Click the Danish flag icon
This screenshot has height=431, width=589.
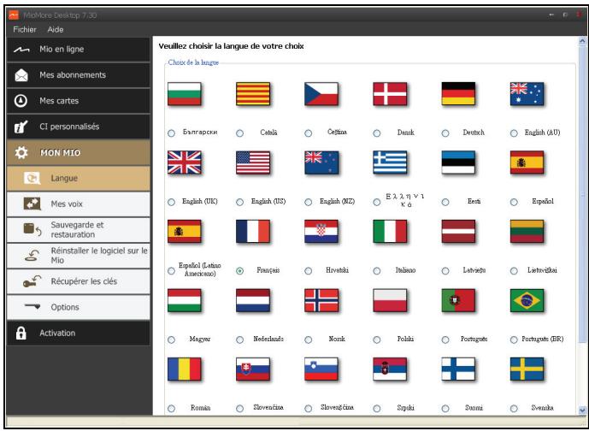[x=390, y=93]
